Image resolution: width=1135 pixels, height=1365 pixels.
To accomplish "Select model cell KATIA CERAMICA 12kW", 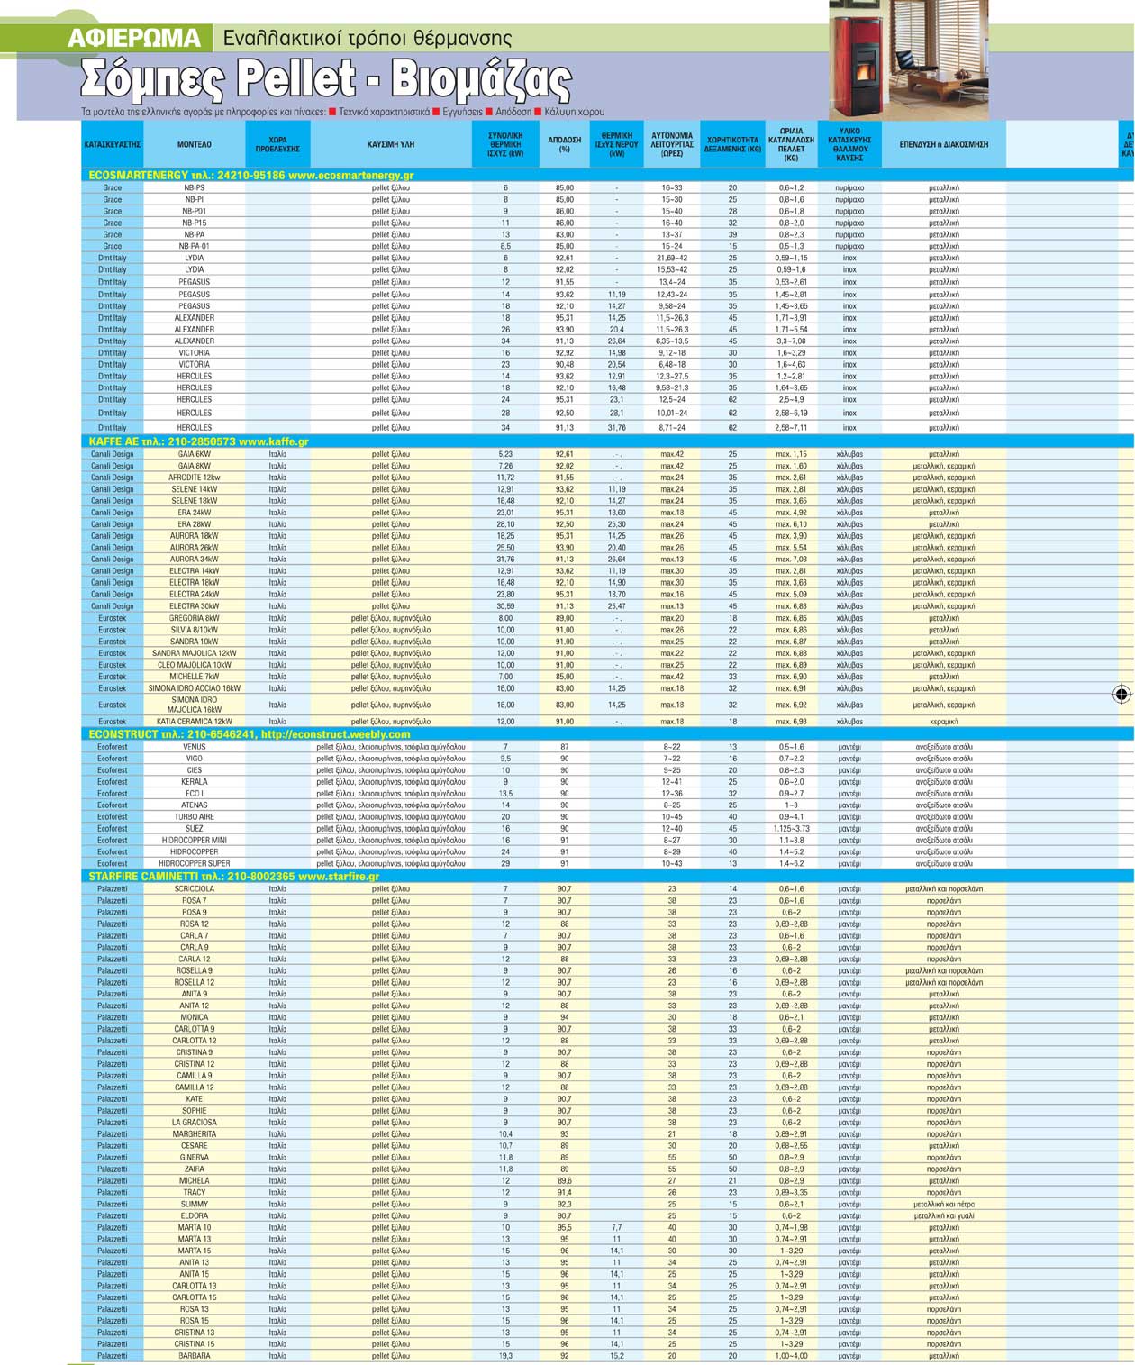I will [x=194, y=722].
